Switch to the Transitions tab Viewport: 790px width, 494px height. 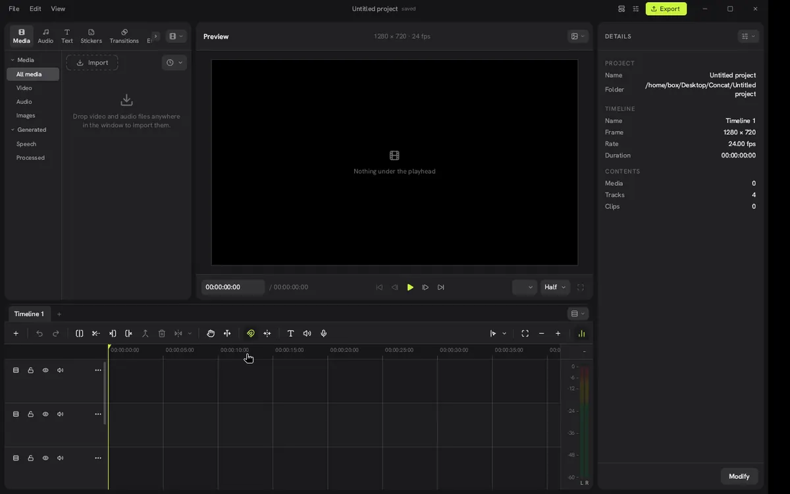click(x=124, y=36)
